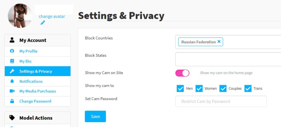
Task: Click the change avatar link
Action: (x=52, y=16)
